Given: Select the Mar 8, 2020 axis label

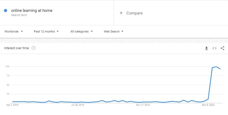Looking at the screenshot, I should click(x=208, y=105).
